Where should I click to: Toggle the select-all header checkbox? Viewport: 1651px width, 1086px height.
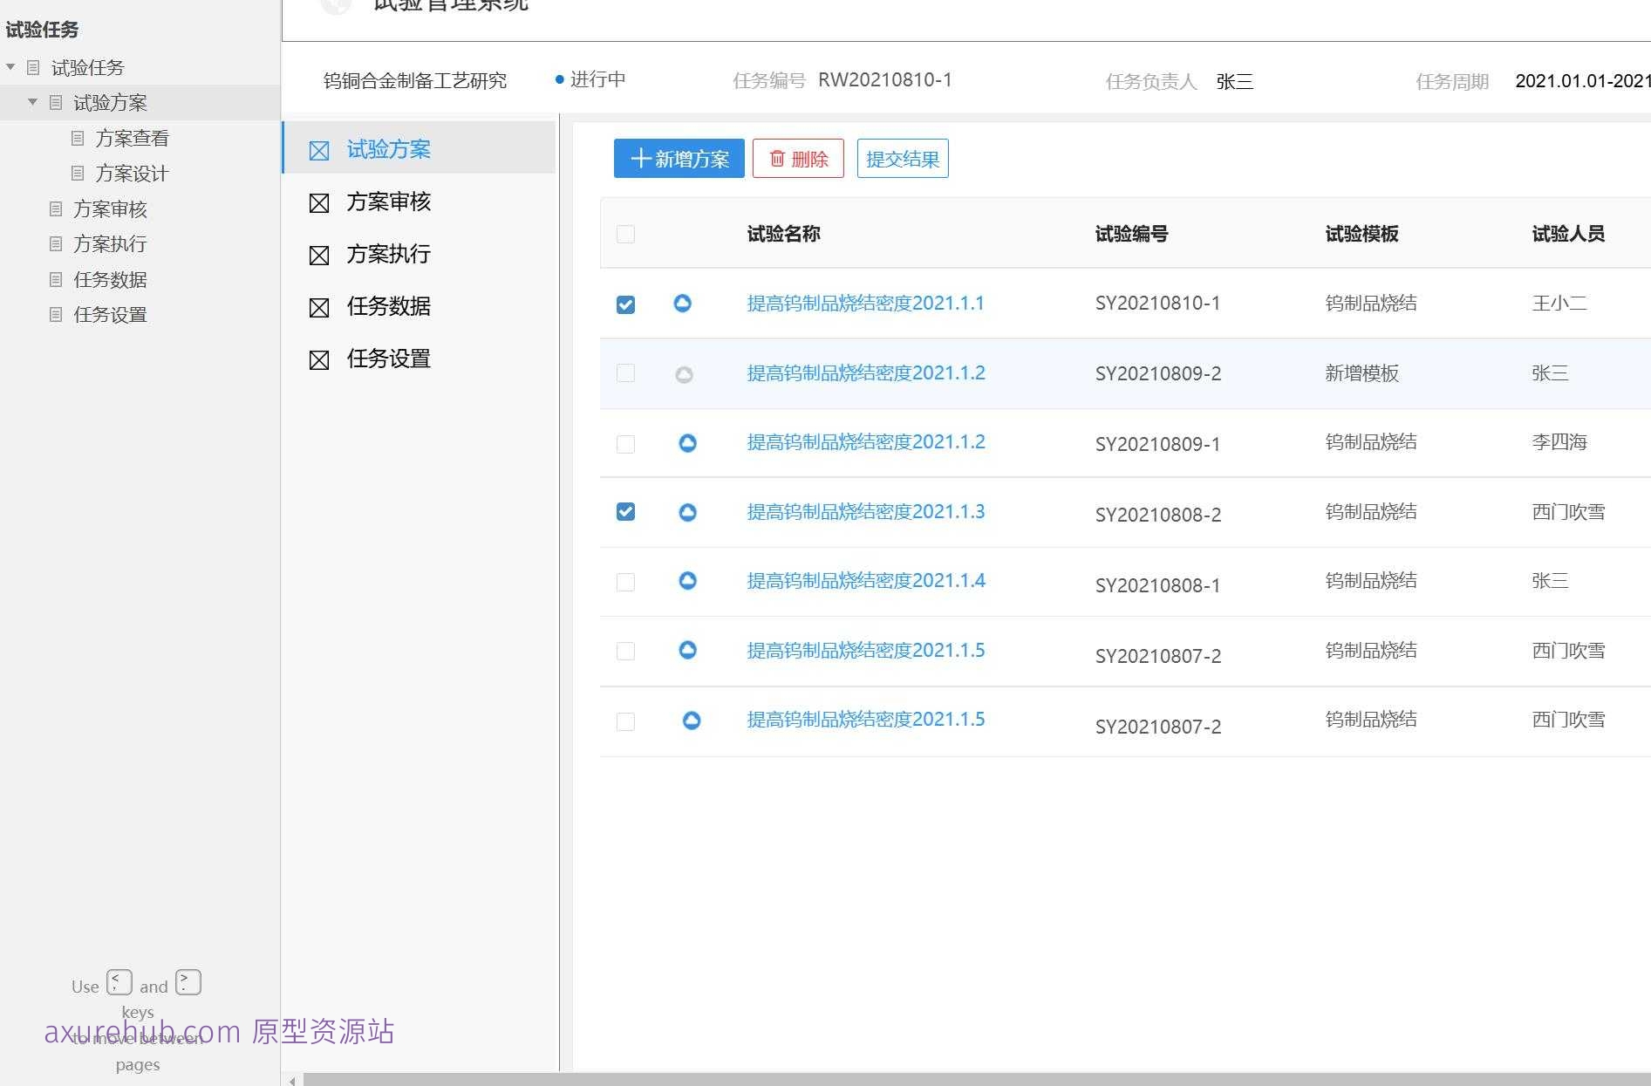(625, 234)
